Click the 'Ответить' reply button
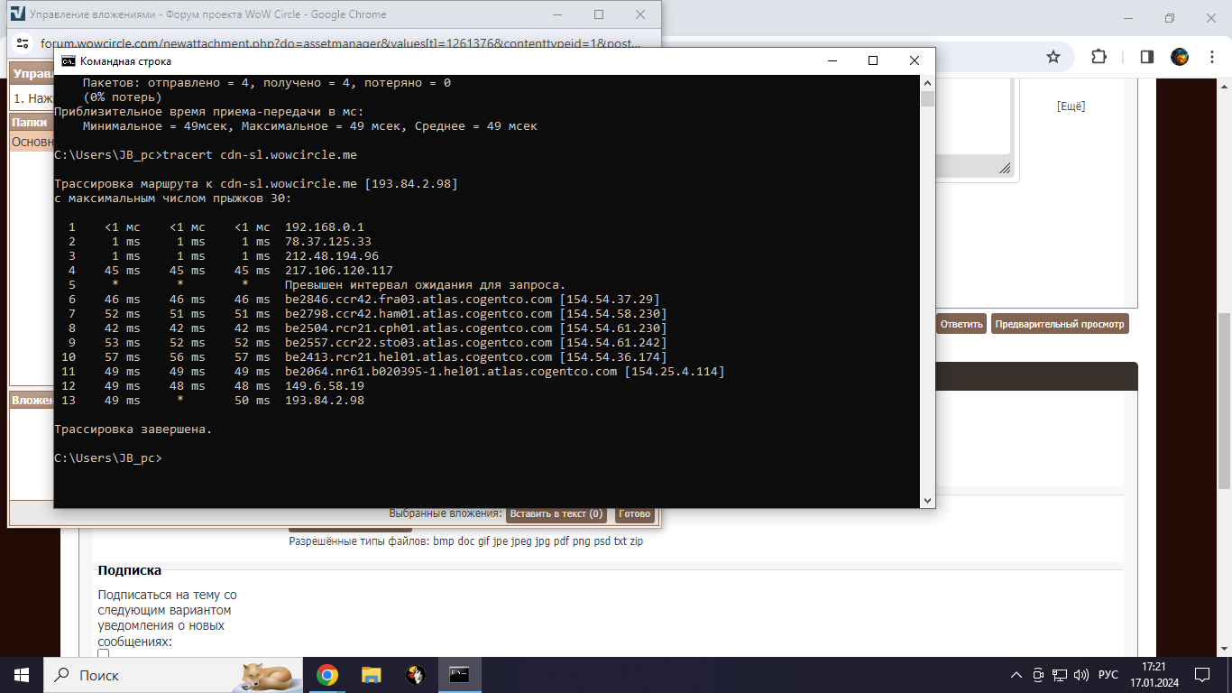This screenshot has width=1232, height=693. (961, 324)
